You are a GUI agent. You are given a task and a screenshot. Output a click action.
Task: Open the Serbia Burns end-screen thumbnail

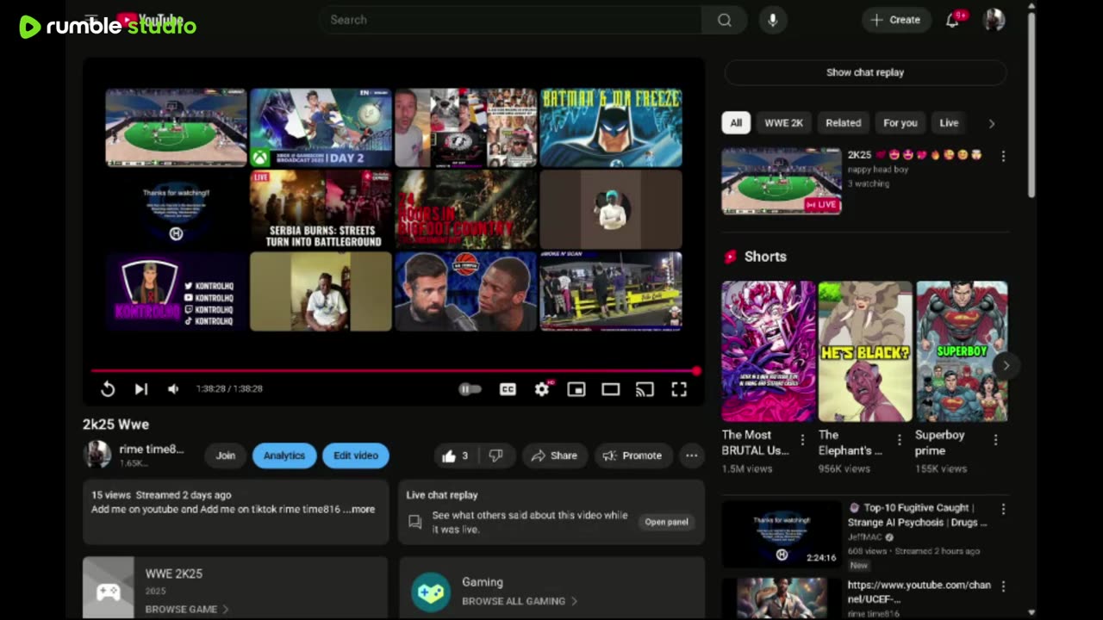click(321, 209)
